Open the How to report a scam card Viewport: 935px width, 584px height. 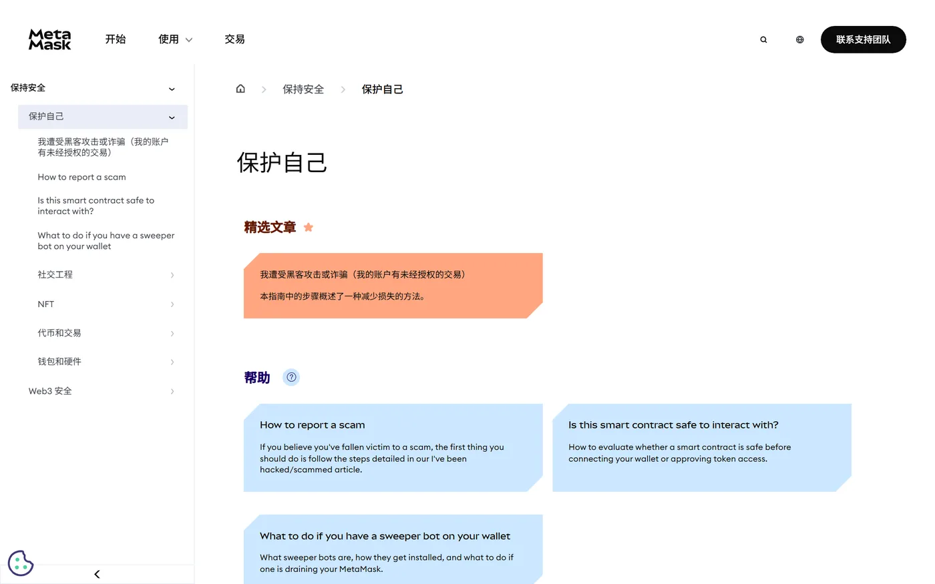click(393, 448)
